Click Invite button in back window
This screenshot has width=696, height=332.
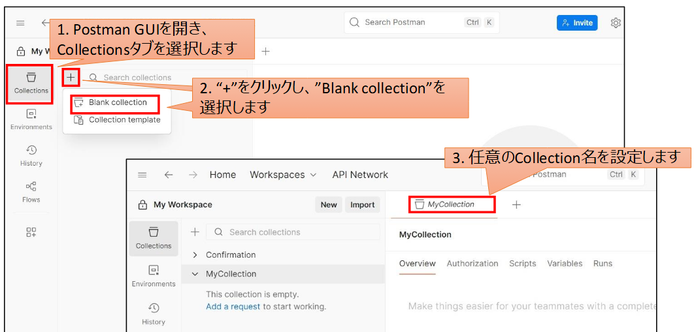(x=577, y=23)
